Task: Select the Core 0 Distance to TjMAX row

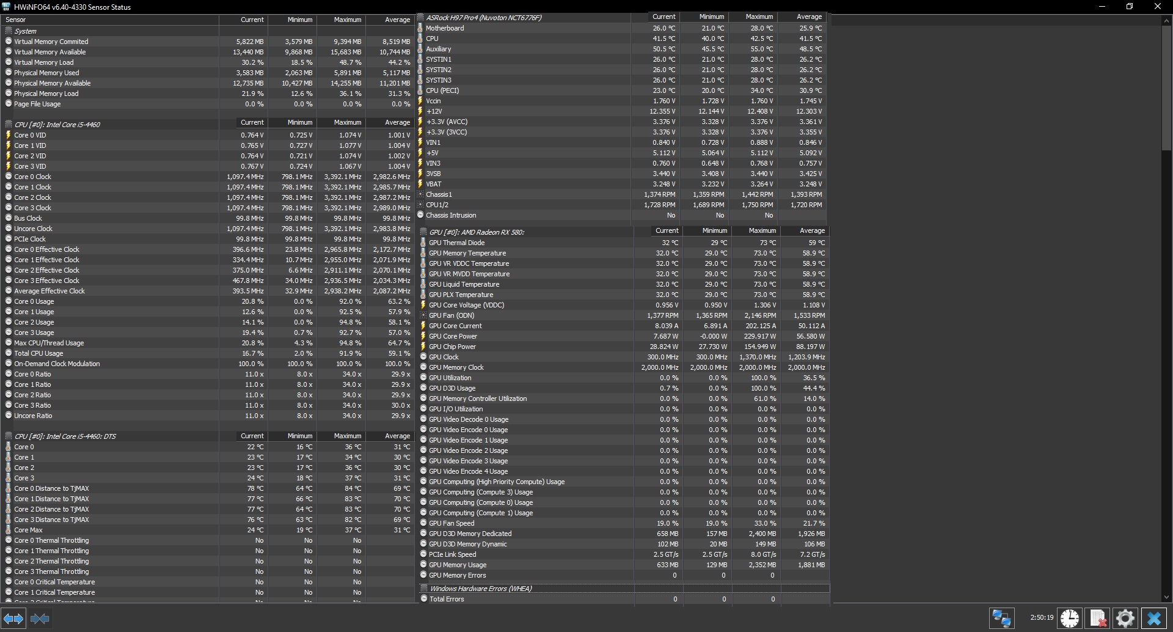Action: pos(208,488)
